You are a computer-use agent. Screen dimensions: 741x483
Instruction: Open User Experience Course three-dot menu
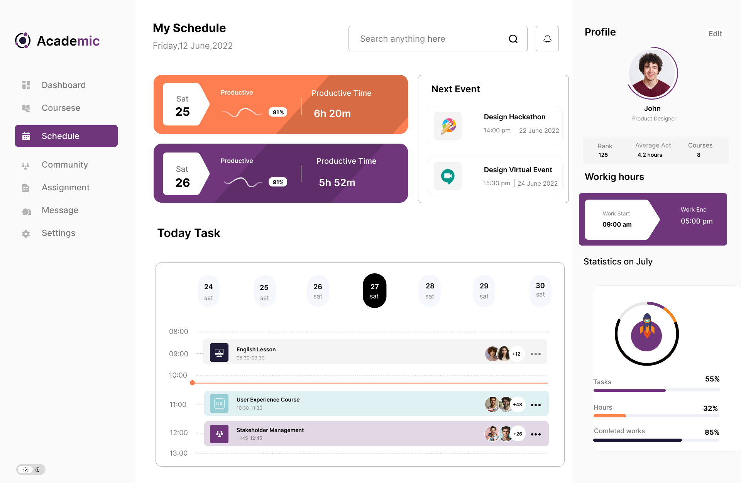point(536,405)
